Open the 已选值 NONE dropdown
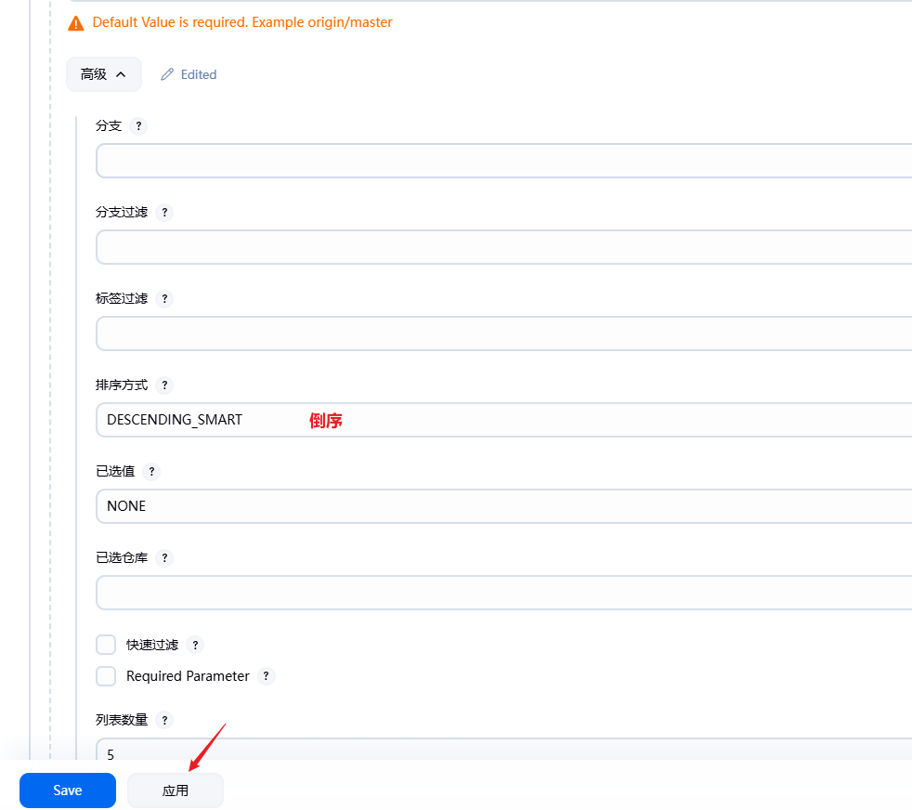The image size is (912, 810). 503,506
